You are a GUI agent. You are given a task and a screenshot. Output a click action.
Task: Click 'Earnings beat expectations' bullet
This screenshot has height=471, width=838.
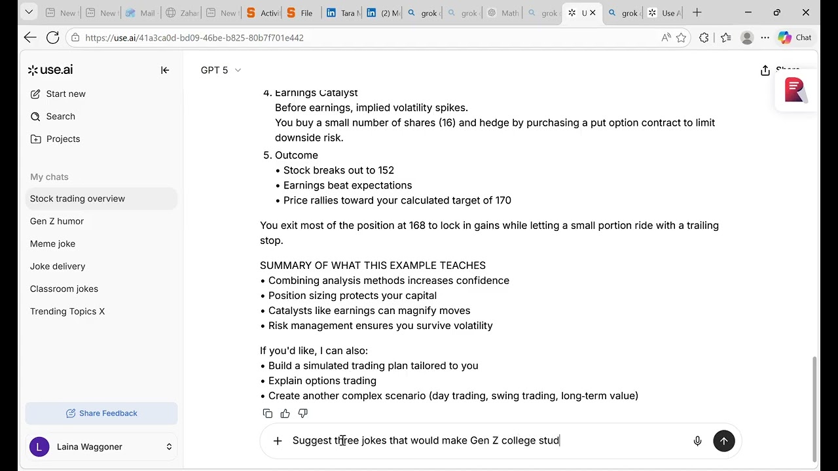(x=348, y=185)
